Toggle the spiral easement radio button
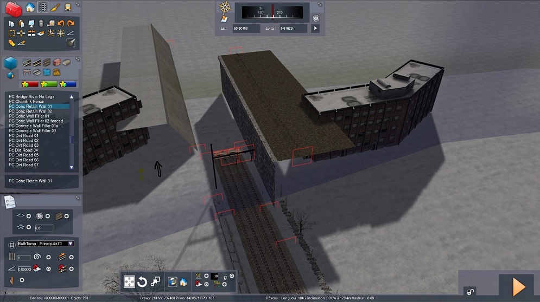 [48, 257]
